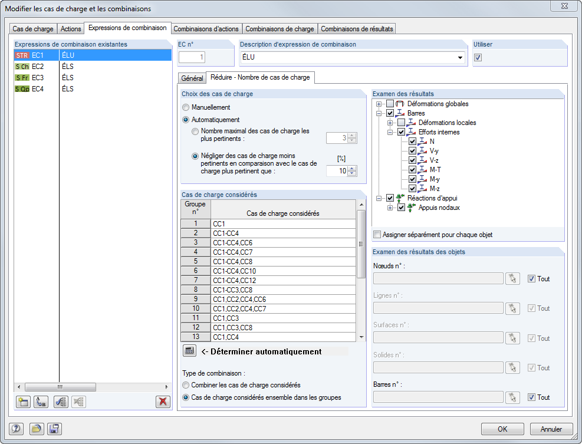Collapse the Réactions d'appui tree node
Screen dimensions: 582x444
point(379,198)
